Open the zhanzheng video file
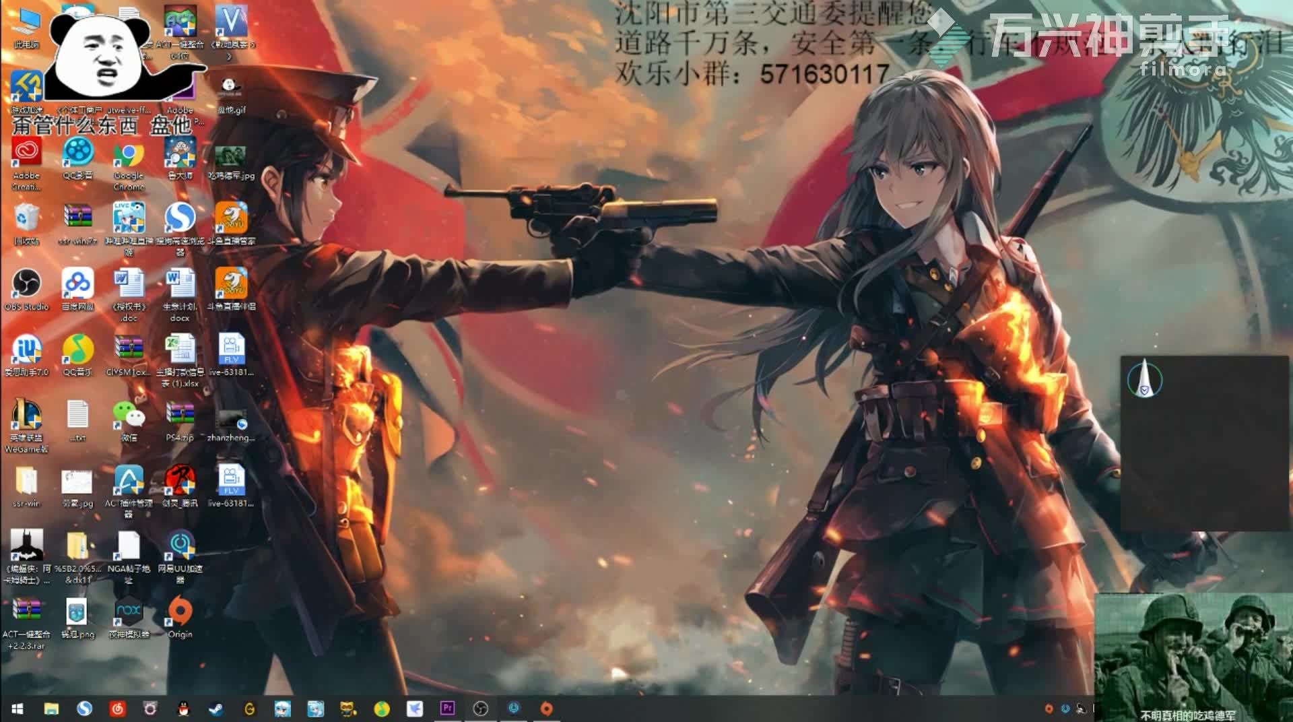This screenshot has height=722, width=1293. tap(231, 424)
